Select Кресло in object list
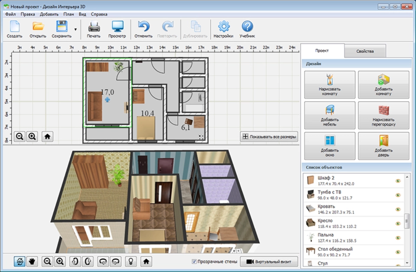 pos(354,224)
